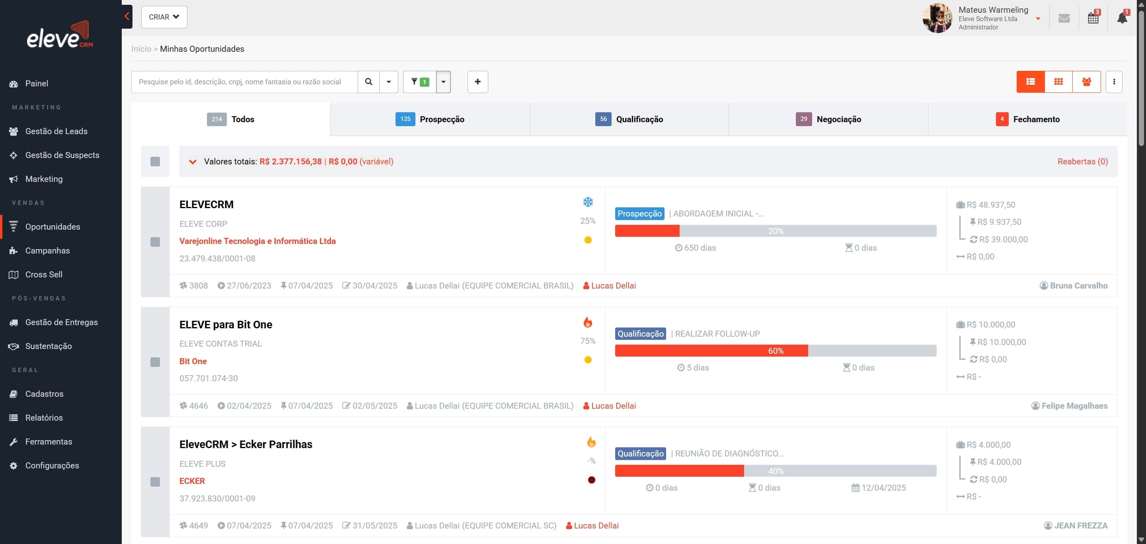This screenshot has width=1146, height=544.
Task: Collapse the Valores totais chevron
Action: (x=193, y=162)
